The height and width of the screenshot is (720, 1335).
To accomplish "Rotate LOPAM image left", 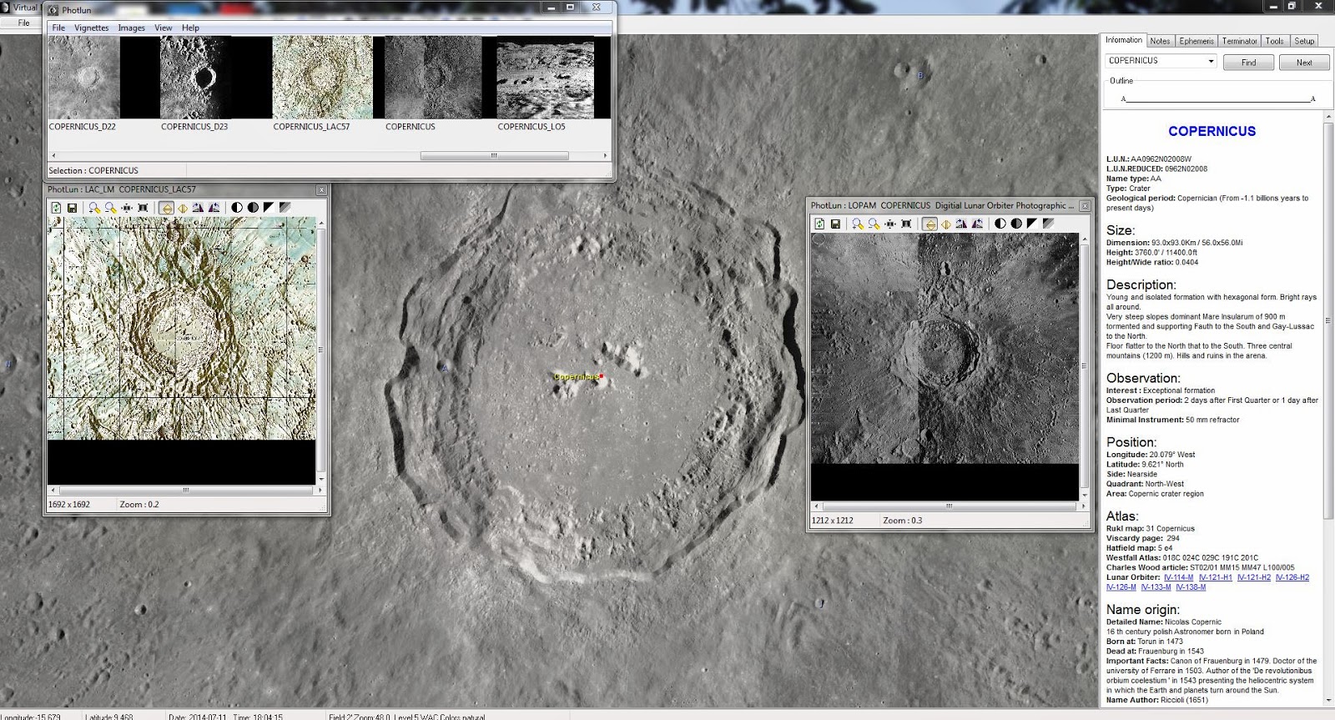I will click(x=961, y=224).
